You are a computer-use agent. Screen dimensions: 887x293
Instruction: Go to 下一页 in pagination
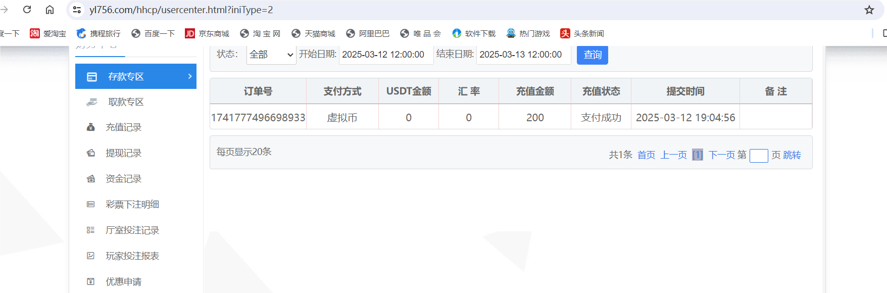(x=722, y=155)
